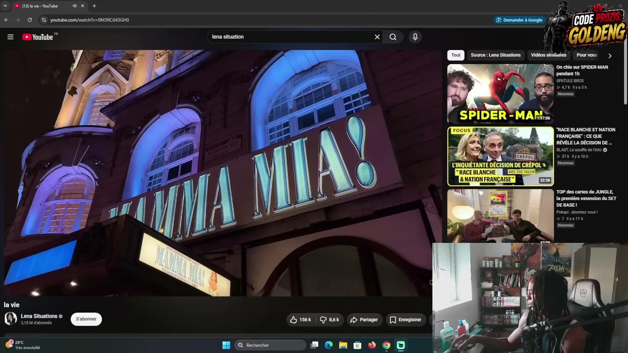Select the 'Vidéos similaires' filter chip
This screenshot has width=628, height=353.
pyautogui.click(x=549, y=55)
